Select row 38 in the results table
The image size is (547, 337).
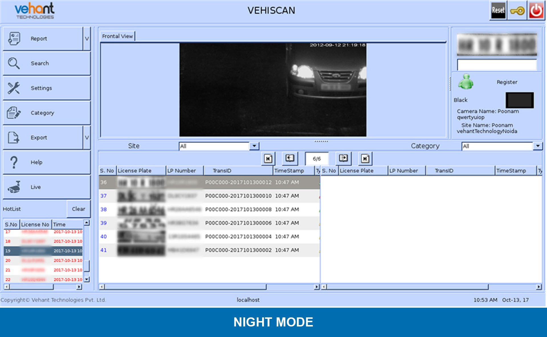point(209,209)
